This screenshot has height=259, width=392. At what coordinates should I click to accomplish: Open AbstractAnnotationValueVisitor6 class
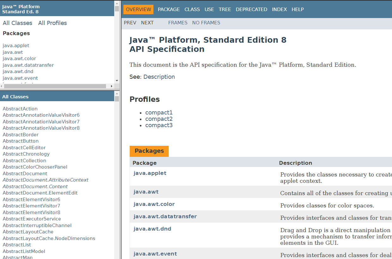41,115
